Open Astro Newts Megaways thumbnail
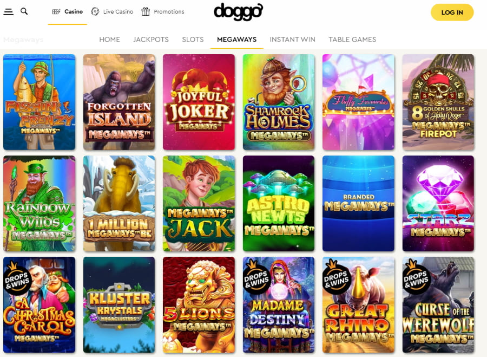Screen dimensions: 487x357 point(279,203)
